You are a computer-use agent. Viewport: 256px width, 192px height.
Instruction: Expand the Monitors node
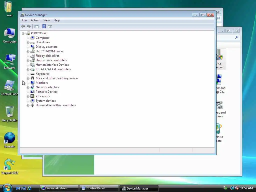(28, 83)
